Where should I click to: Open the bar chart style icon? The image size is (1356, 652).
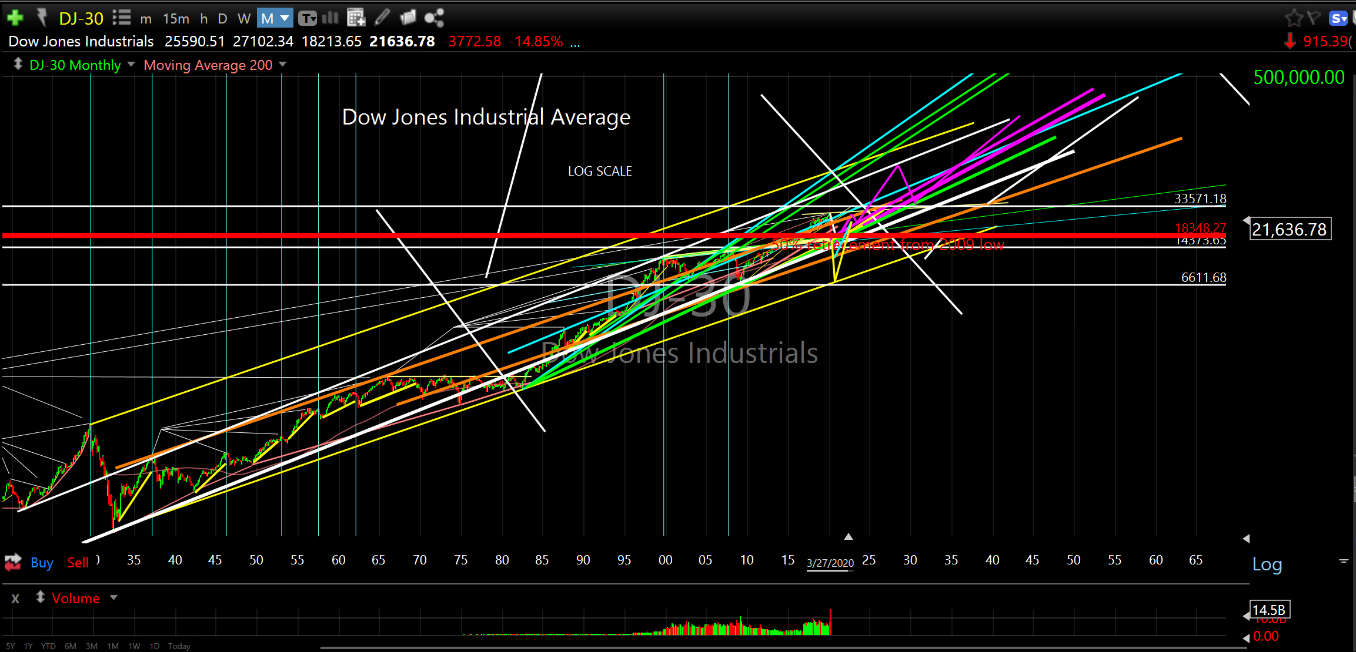coord(330,18)
